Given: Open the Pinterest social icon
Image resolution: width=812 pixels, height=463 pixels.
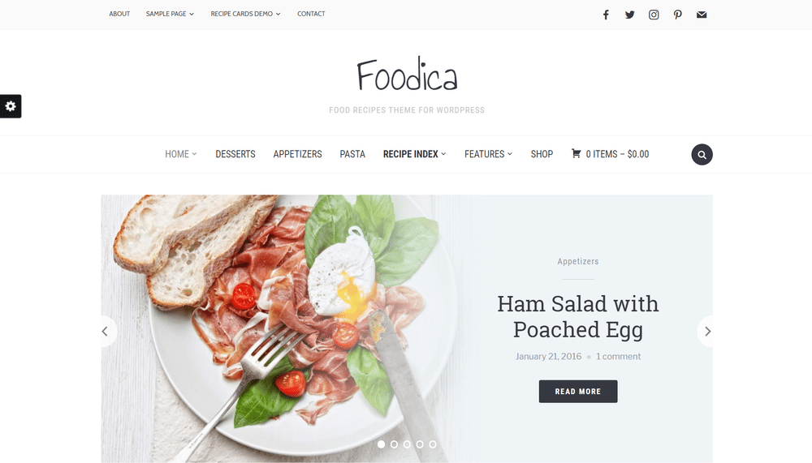Looking at the screenshot, I should click(677, 15).
